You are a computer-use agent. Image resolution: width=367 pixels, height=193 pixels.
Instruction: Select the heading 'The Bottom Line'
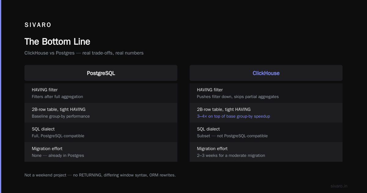tap(57, 42)
